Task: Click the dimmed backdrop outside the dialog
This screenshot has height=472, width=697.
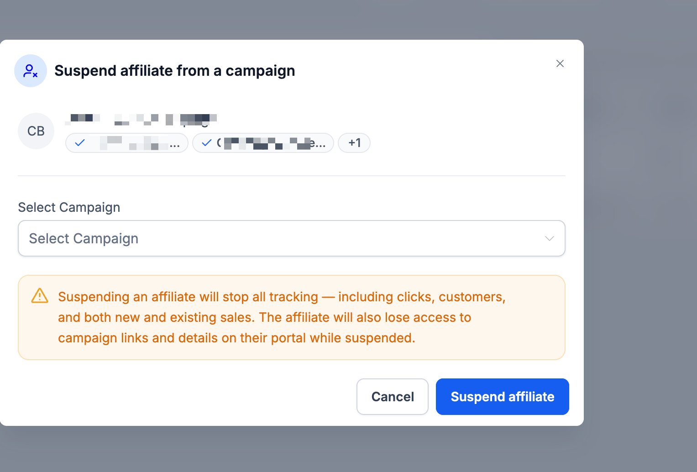Action: click(639, 228)
